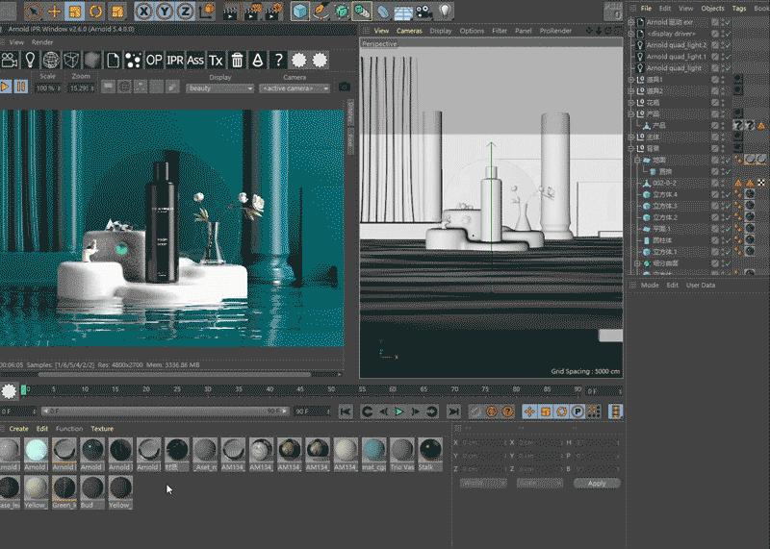
Task: Play animation forward in timeline
Action: (x=399, y=412)
